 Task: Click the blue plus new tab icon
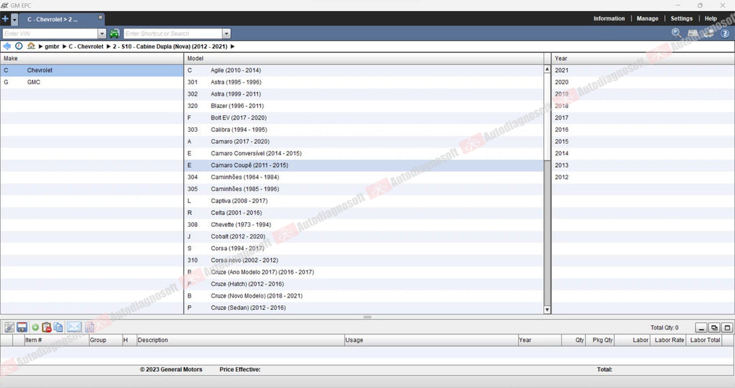point(5,19)
